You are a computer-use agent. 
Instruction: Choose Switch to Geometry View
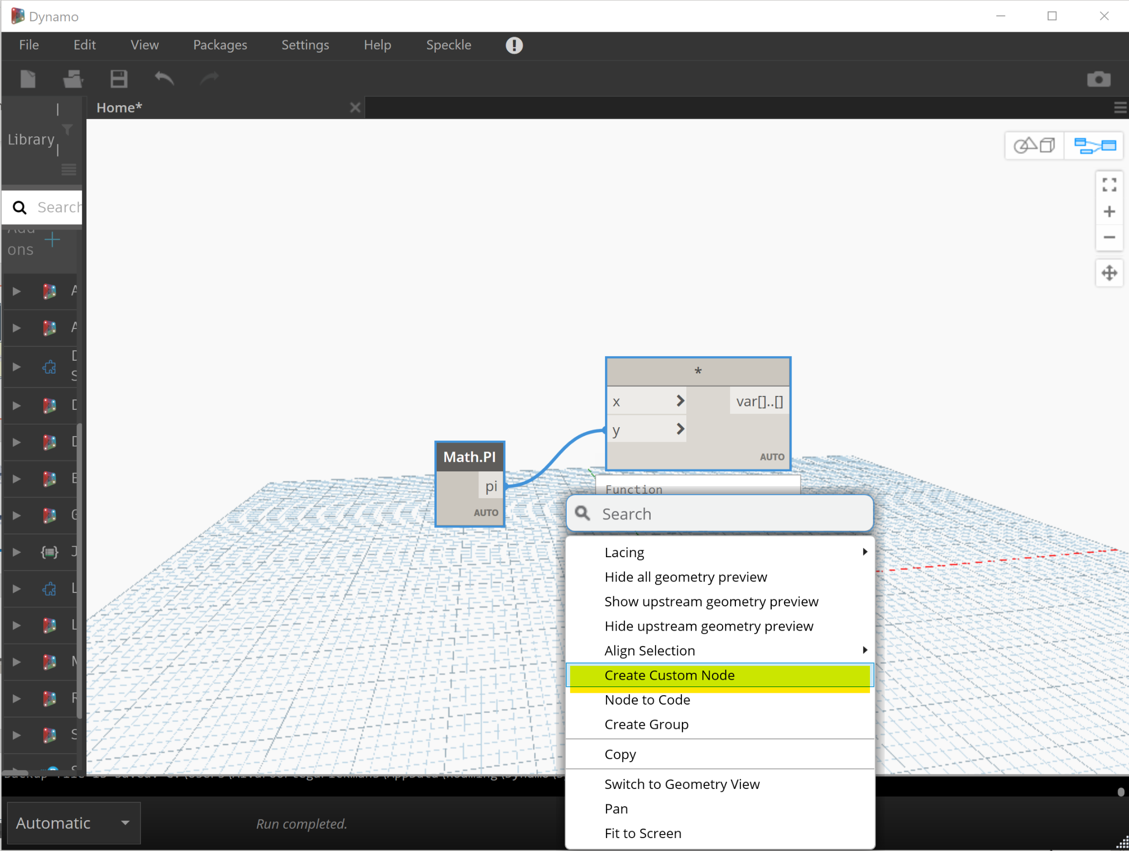pyautogui.click(x=720, y=784)
